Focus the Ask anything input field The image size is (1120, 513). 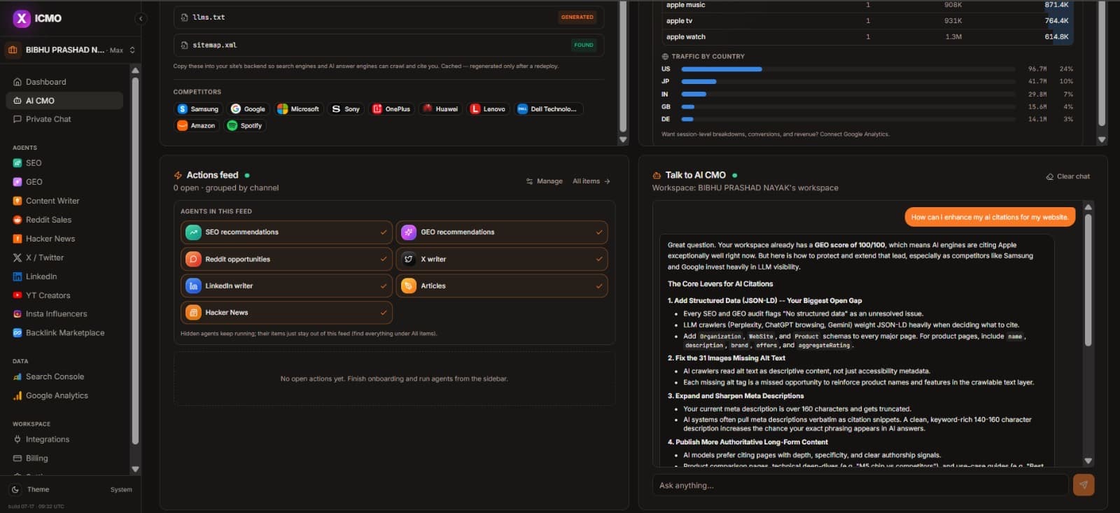click(x=860, y=485)
